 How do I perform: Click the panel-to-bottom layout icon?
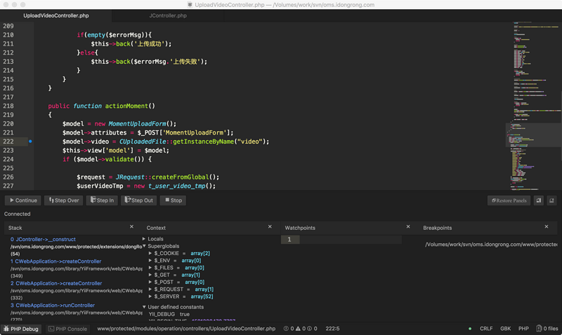551,200
